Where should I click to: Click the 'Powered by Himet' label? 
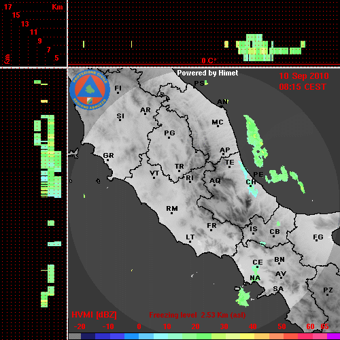click(x=207, y=73)
